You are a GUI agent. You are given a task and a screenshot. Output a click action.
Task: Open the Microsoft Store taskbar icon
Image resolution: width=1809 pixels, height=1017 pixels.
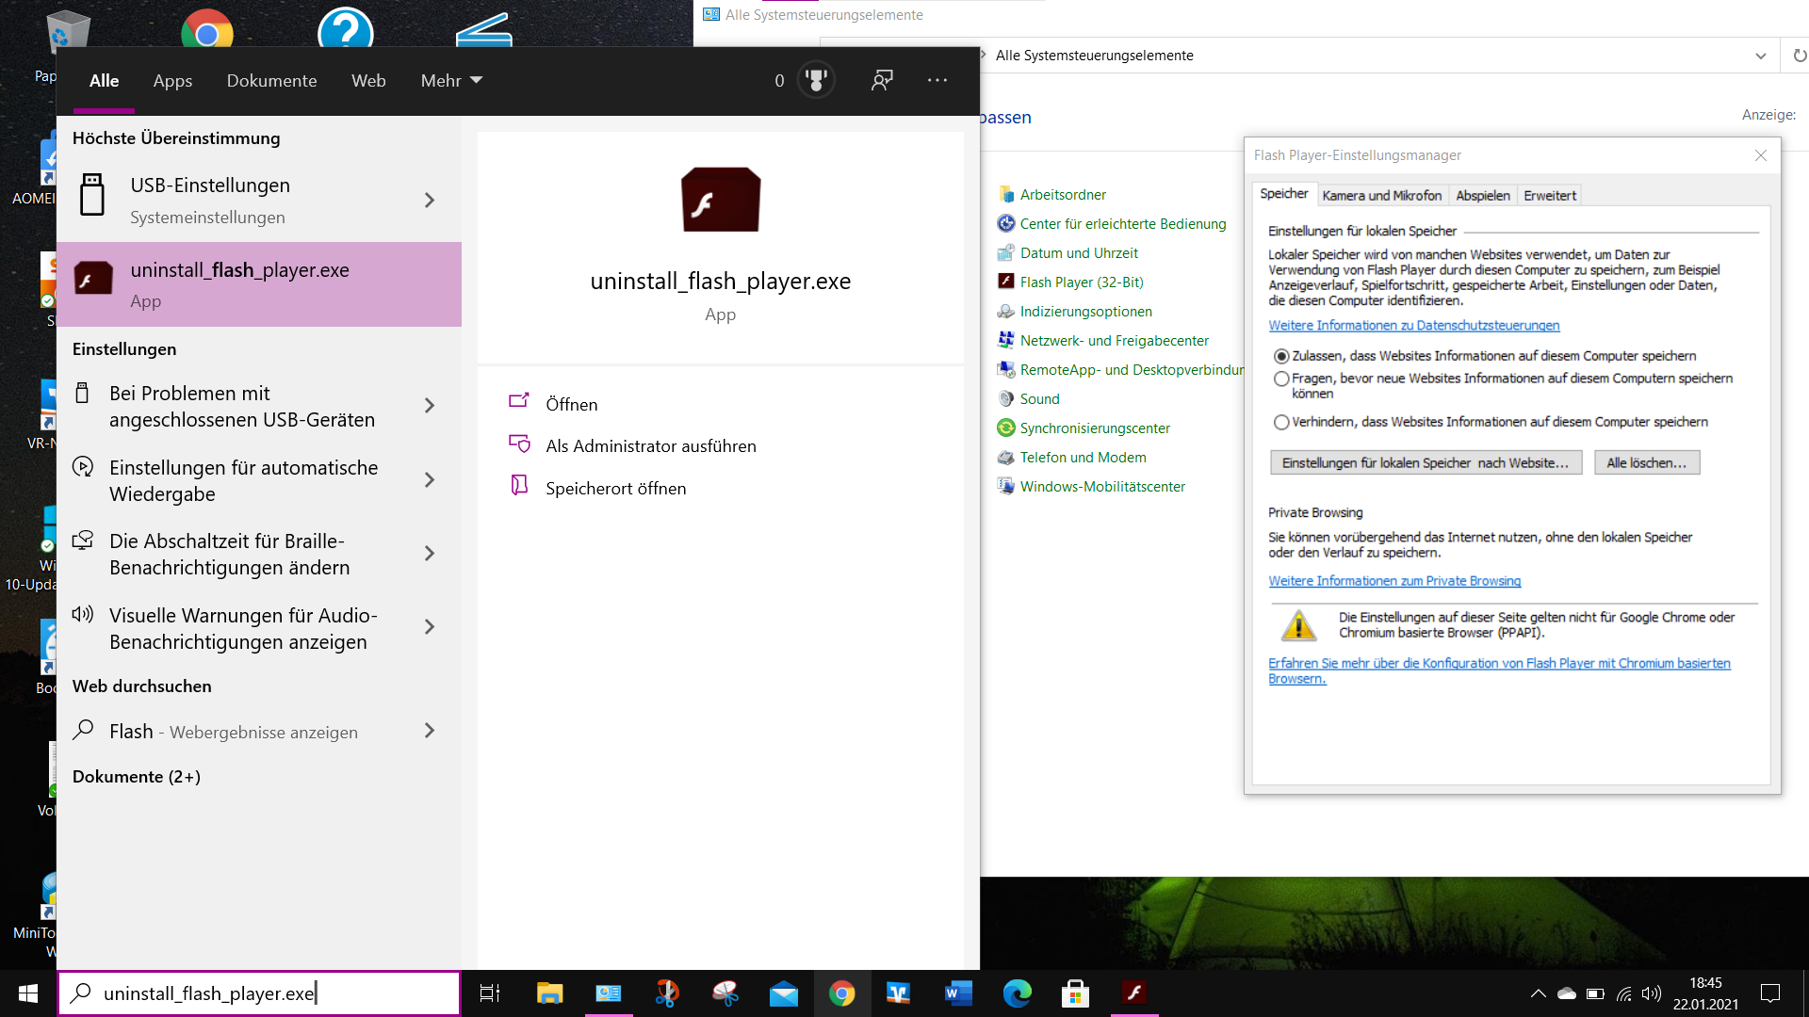point(1075,993)
